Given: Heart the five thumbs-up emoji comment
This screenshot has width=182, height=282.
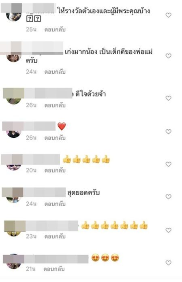Looking at the screenshot, I should [168, 164].
